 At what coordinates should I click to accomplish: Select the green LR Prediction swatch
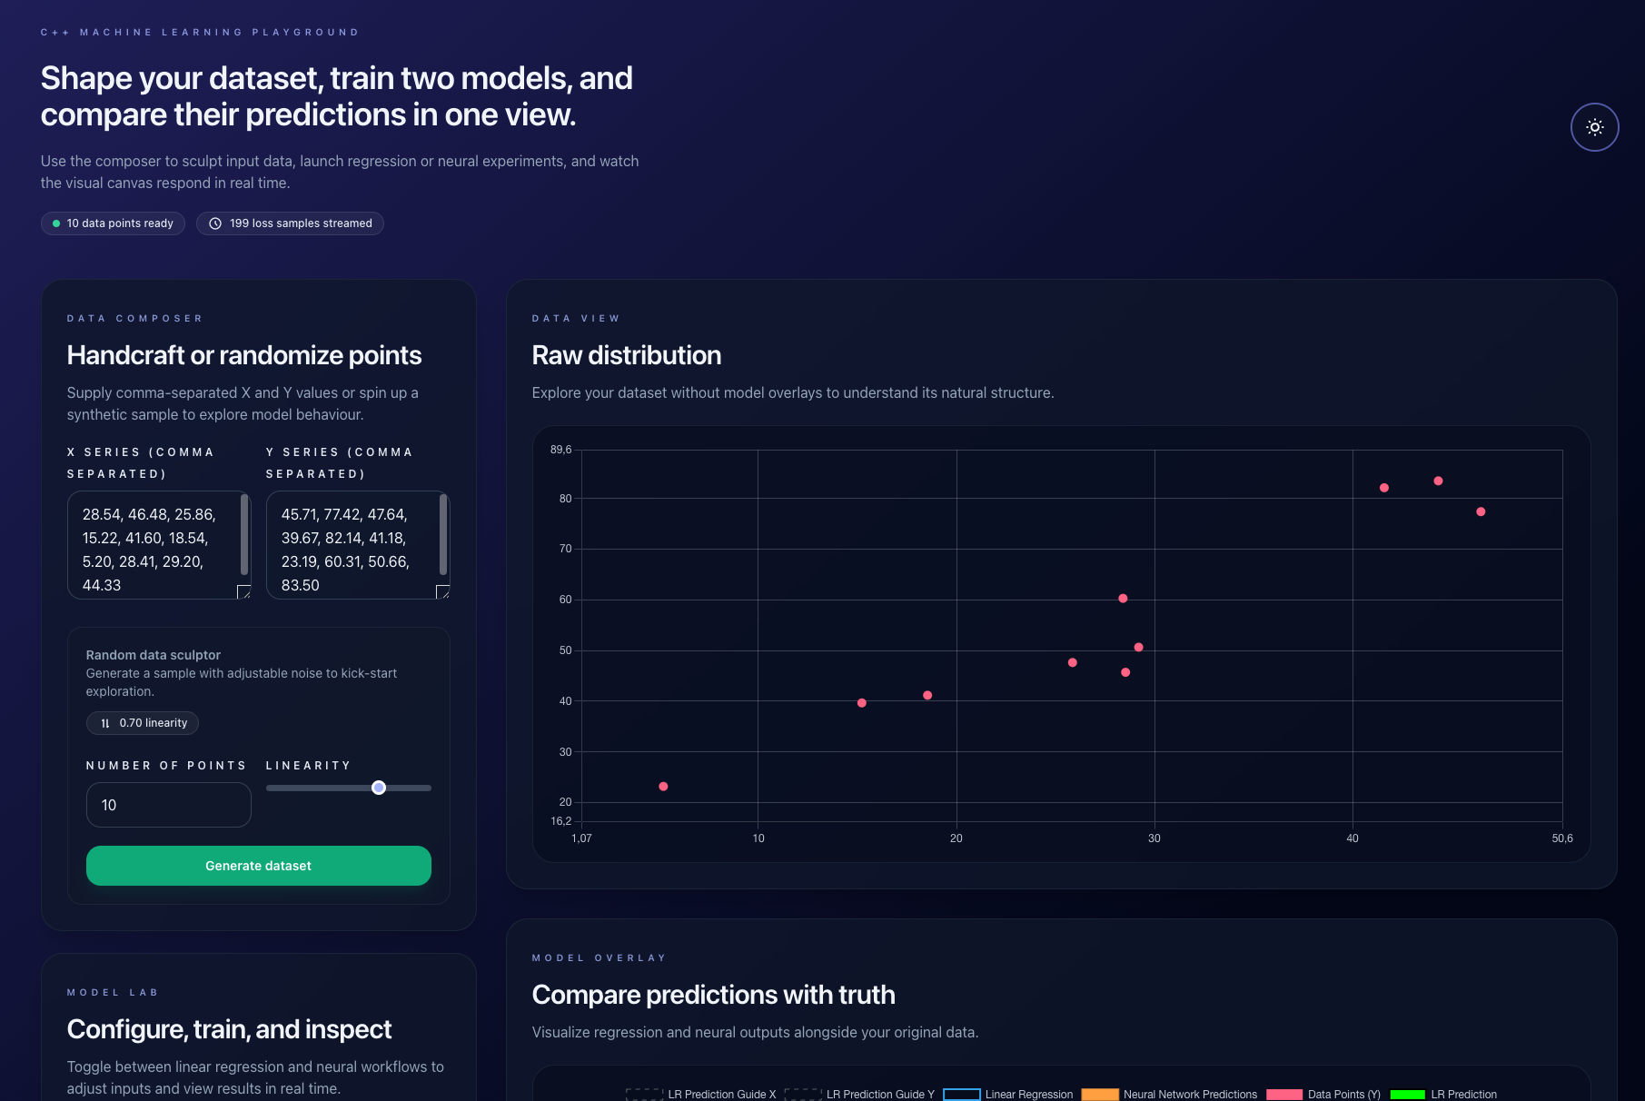[x=1406, y=1094]
